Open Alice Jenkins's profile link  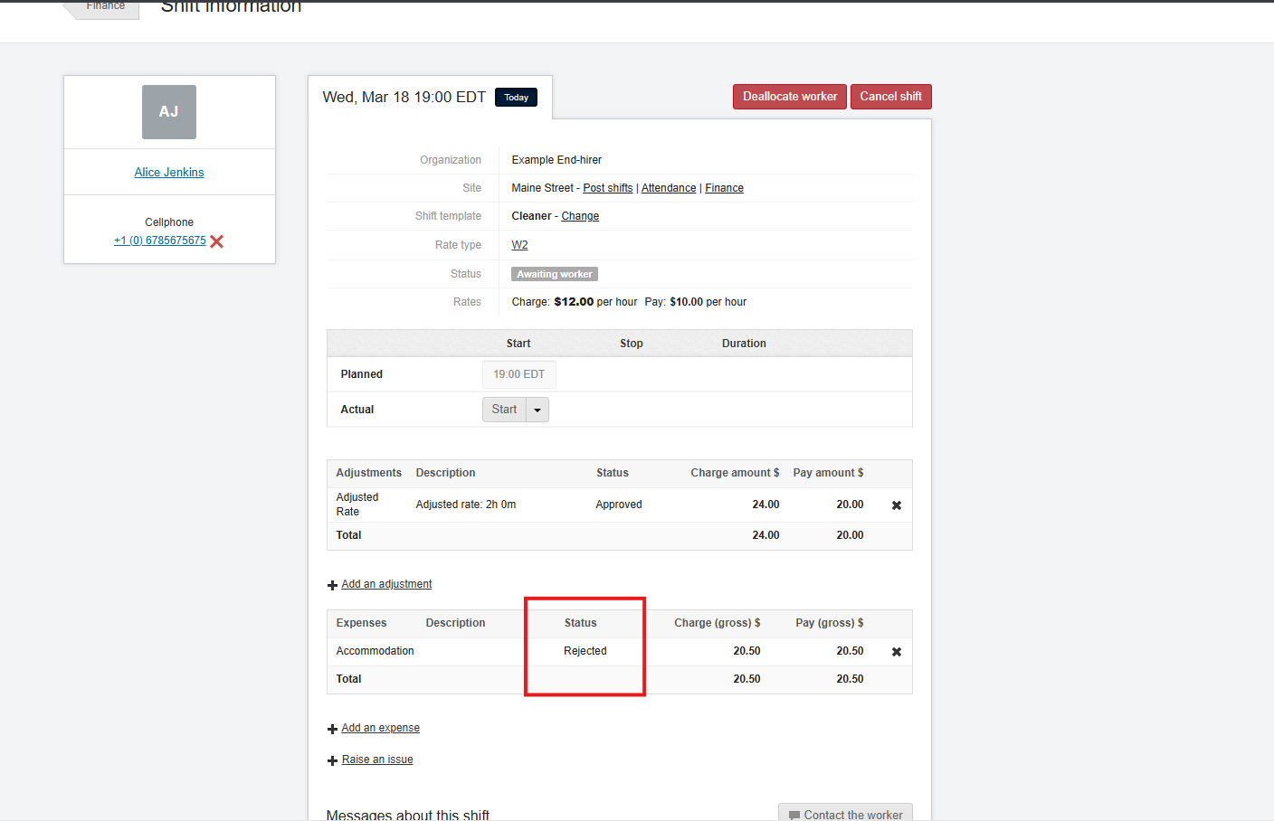tap(169, 172)
